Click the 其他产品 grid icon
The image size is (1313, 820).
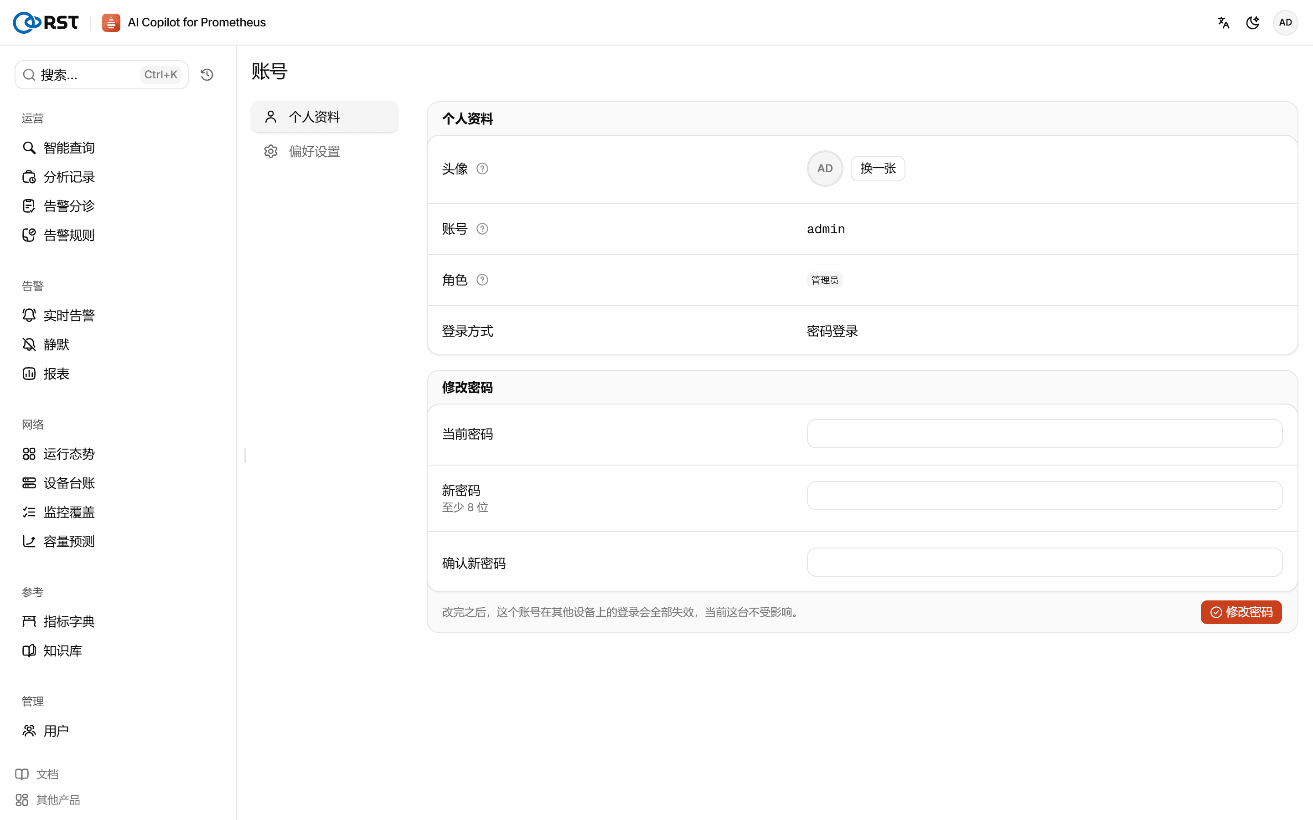coord(22,800)
